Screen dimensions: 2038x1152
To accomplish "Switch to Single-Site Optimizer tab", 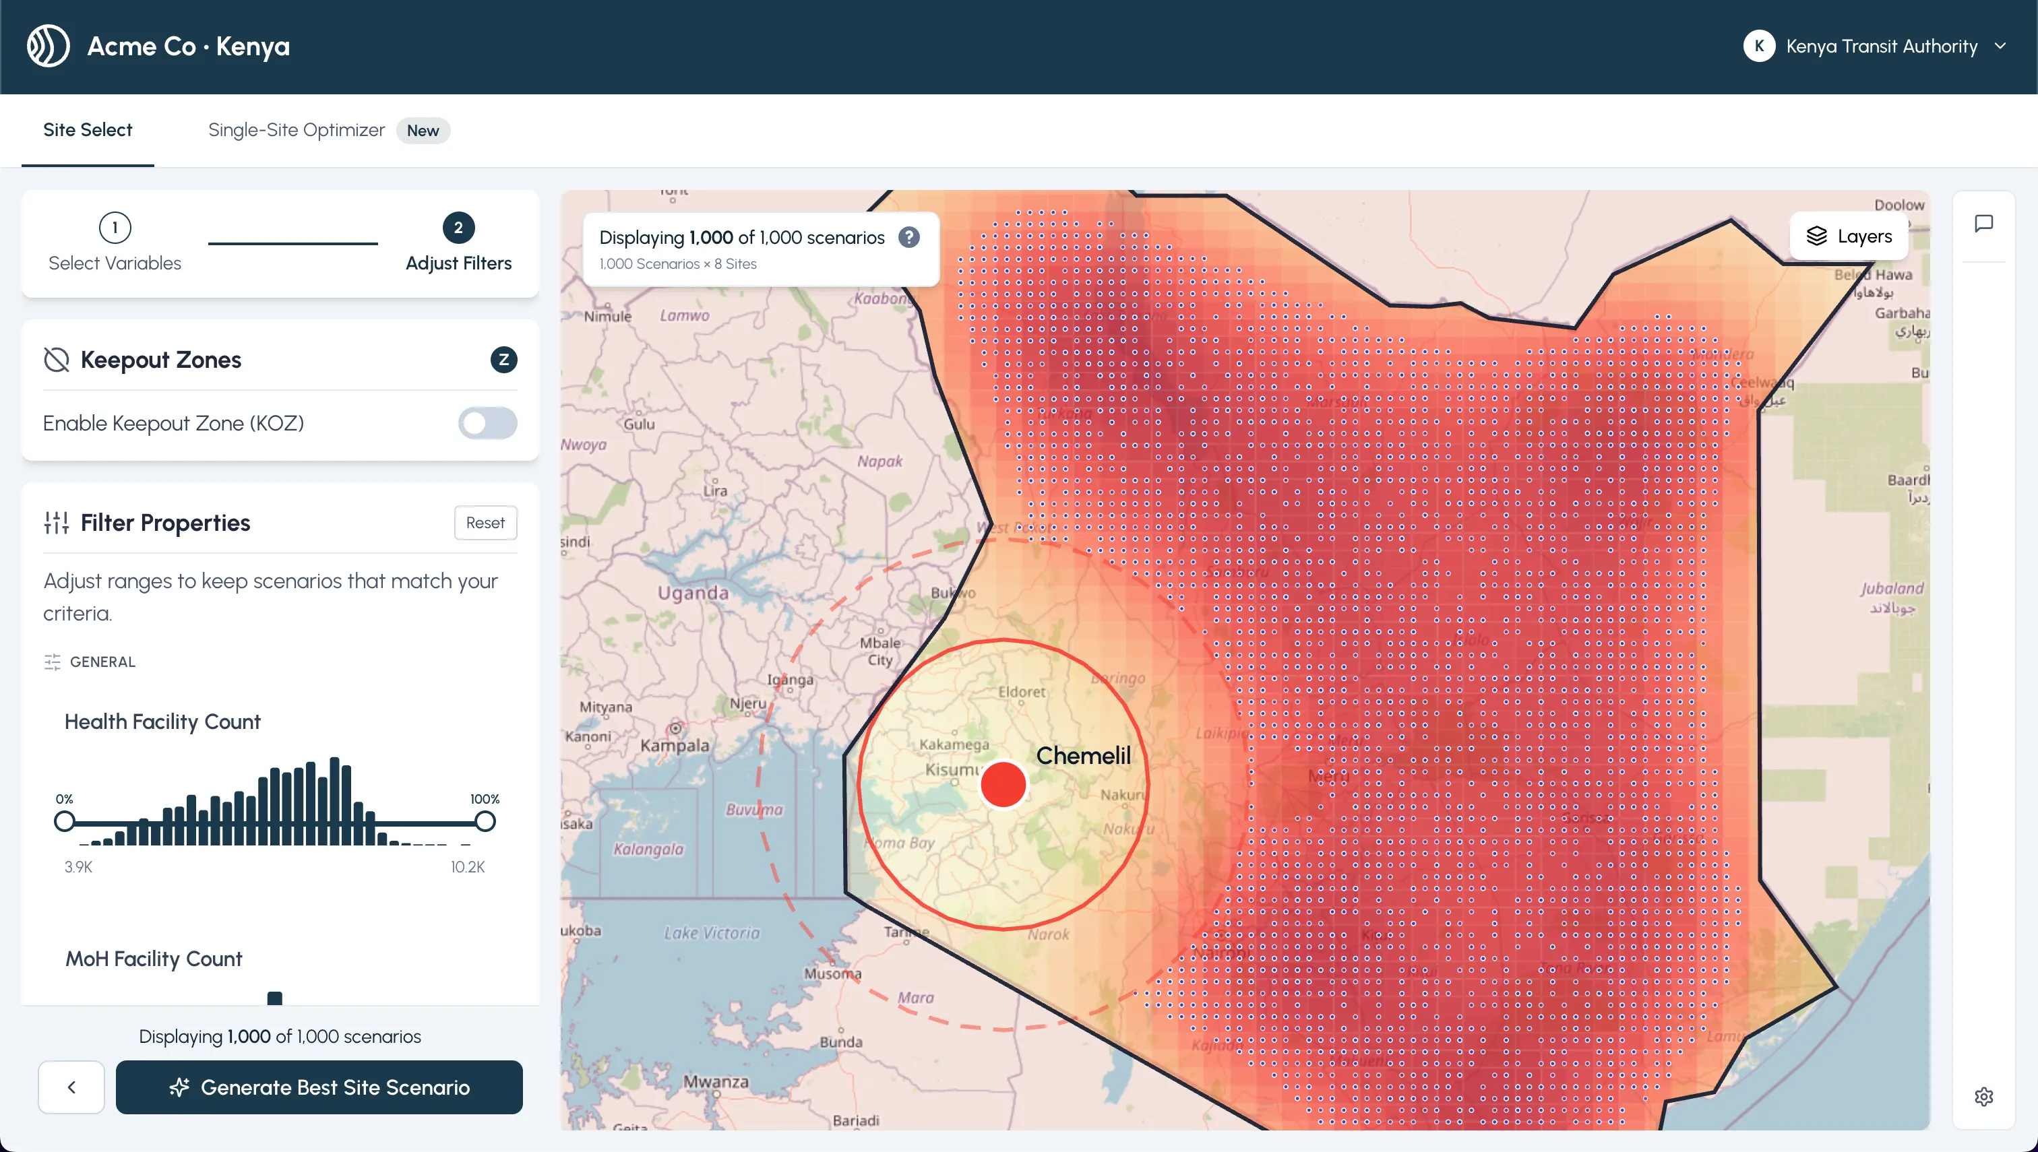I will coord(296,130).
